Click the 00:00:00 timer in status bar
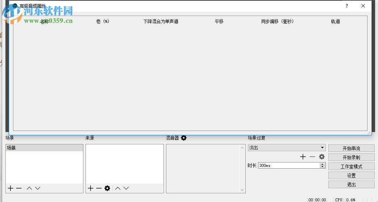Screen dimensions: 378x202 point(317,200)
